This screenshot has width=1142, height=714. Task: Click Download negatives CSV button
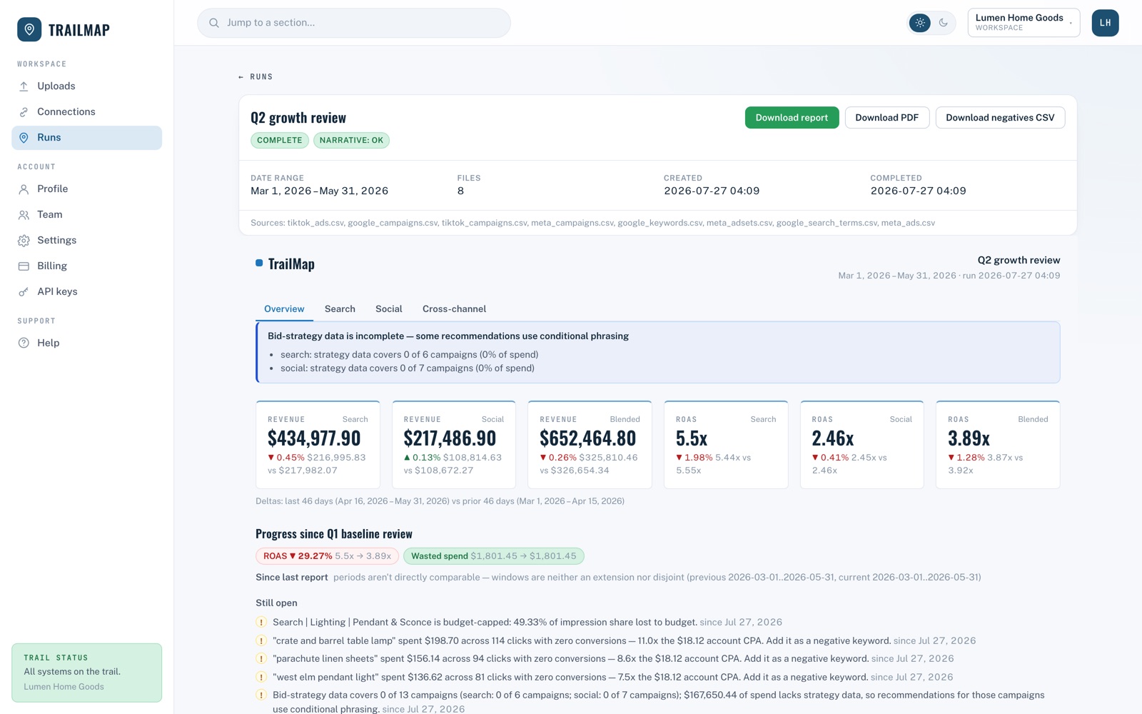click(1000, 118)
